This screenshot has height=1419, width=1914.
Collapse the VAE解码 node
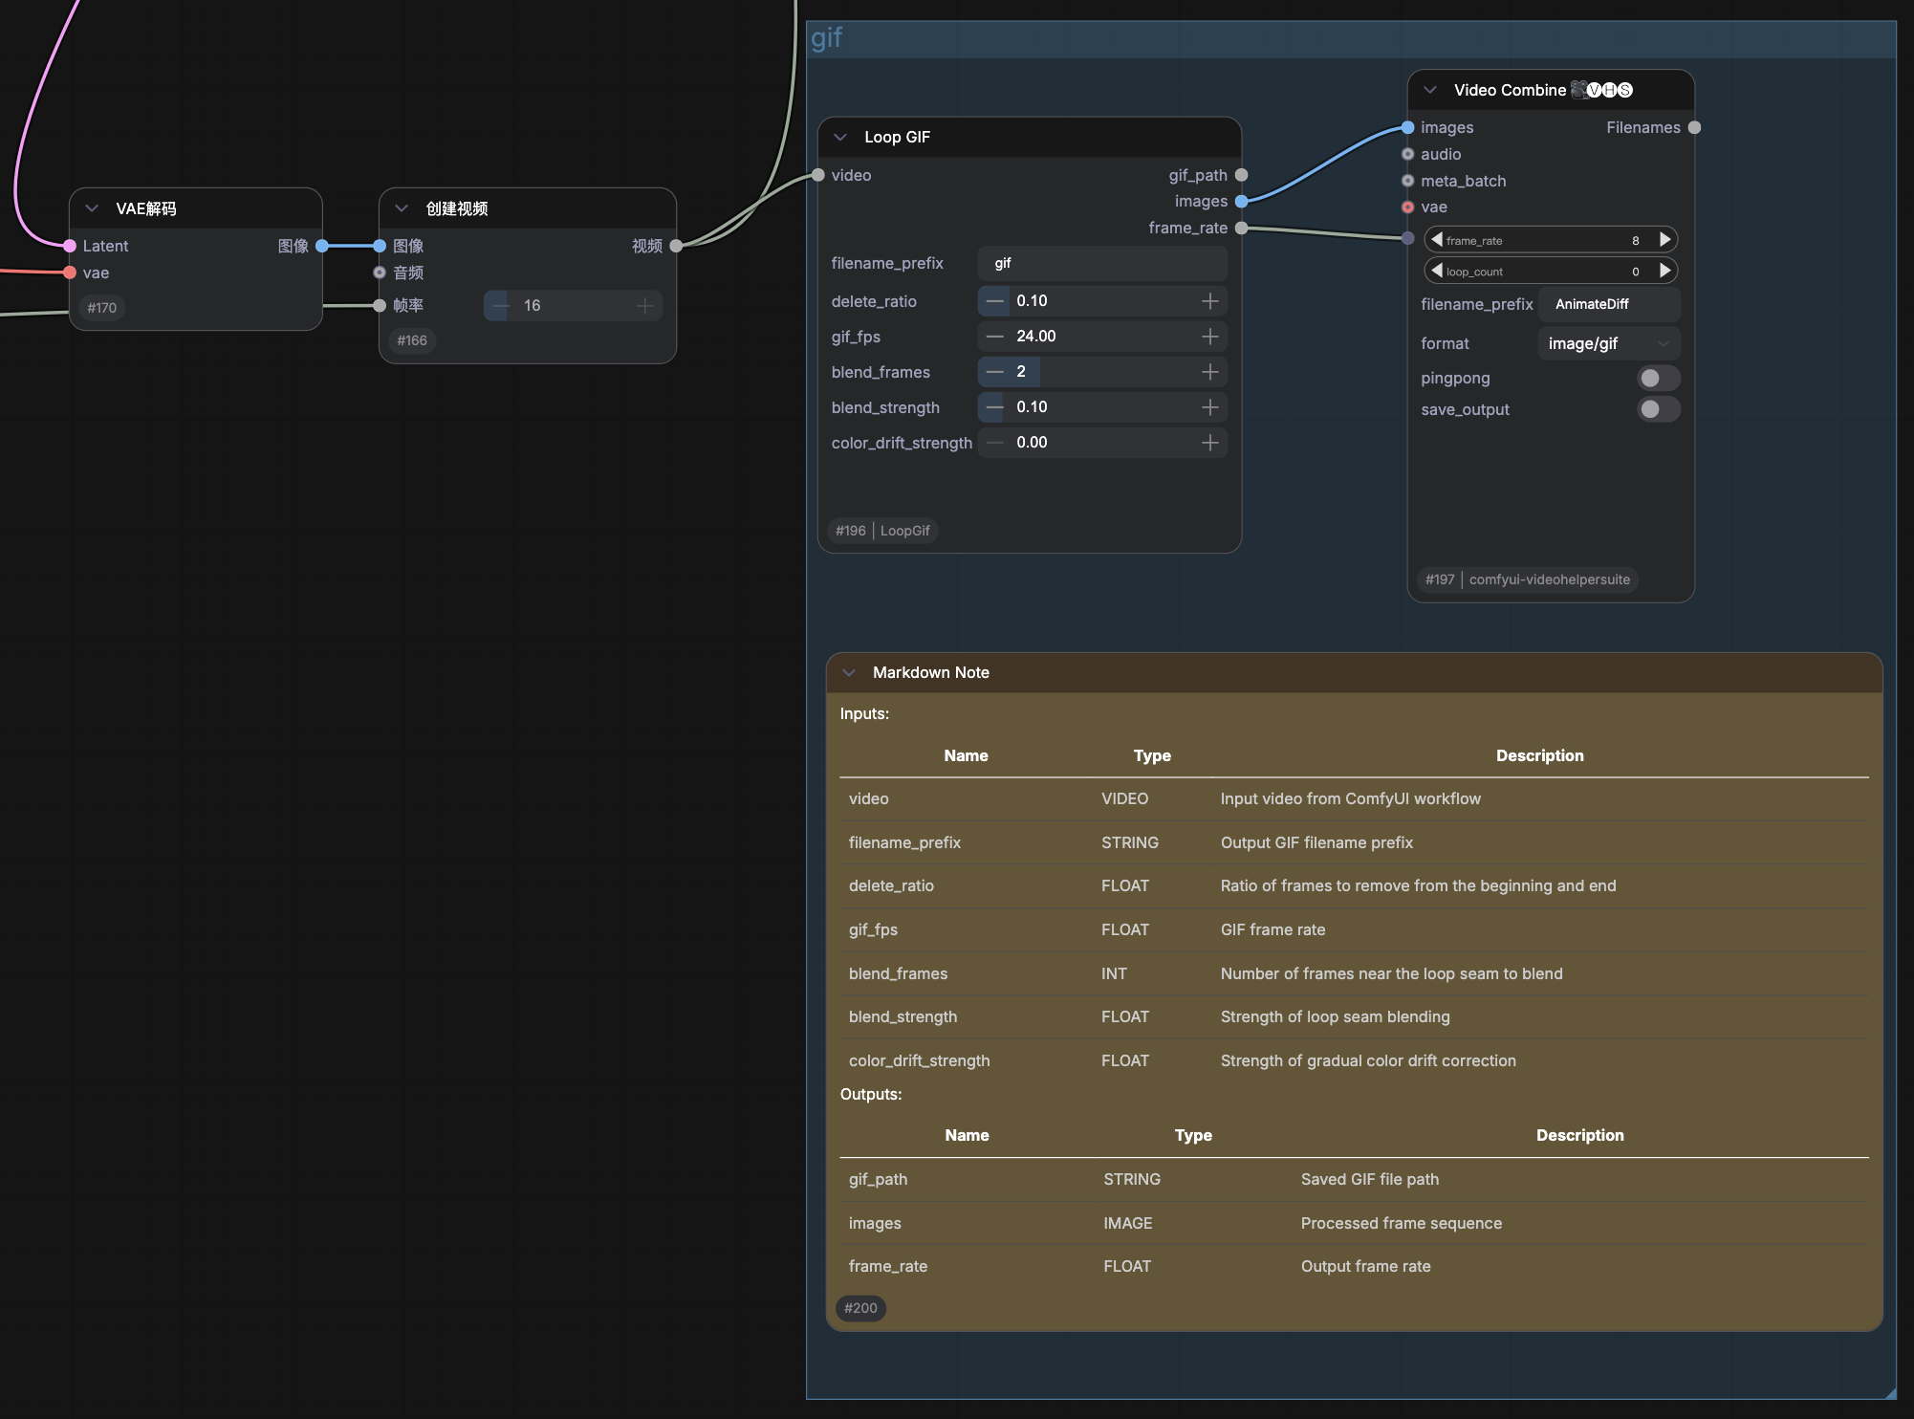click(92, 208)
